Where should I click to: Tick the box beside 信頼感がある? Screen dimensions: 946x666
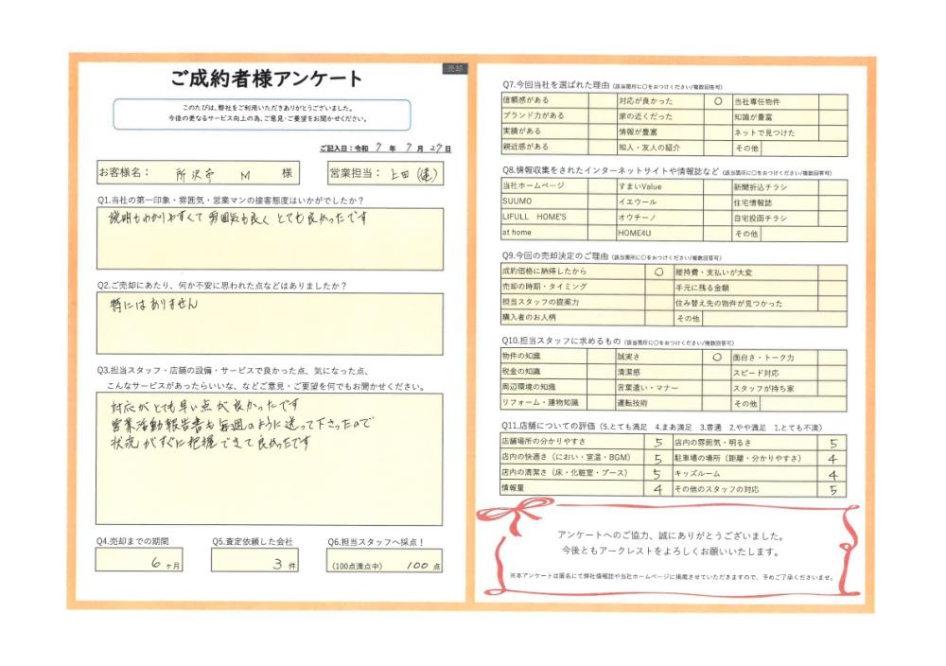pyautogui.click(x=600, y=101)
